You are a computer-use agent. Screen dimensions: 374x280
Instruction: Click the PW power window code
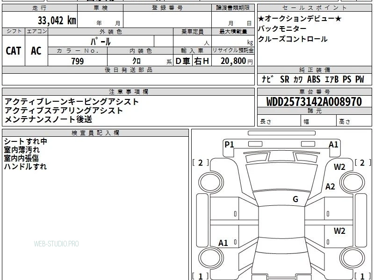360,79
